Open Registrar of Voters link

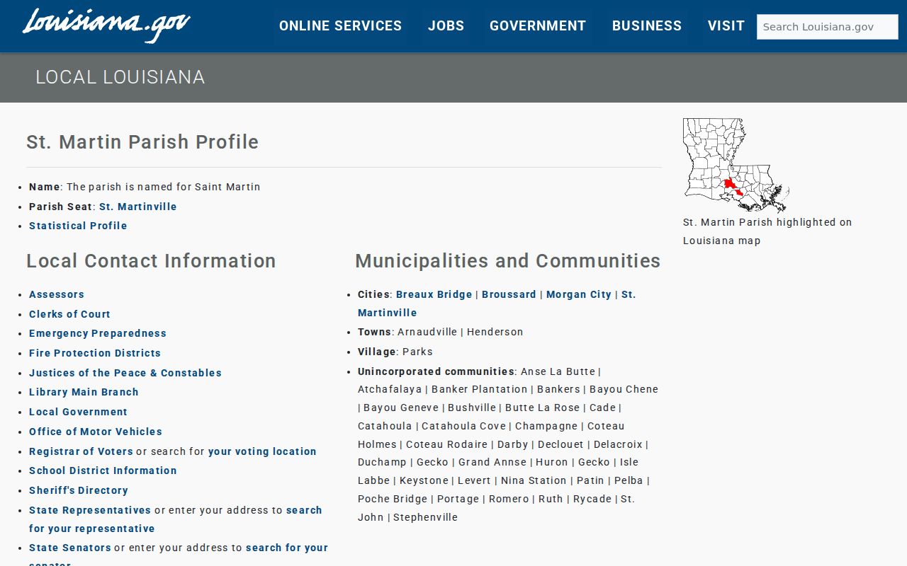click(81, 451)
